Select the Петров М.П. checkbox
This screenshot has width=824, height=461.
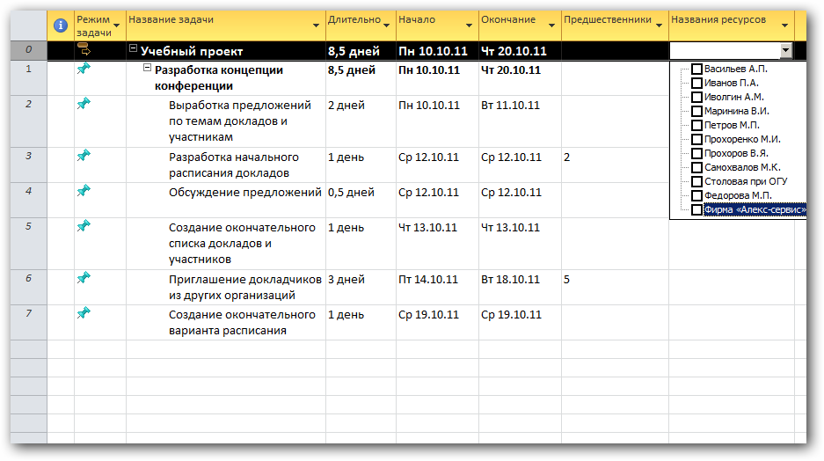coord(696,125)
